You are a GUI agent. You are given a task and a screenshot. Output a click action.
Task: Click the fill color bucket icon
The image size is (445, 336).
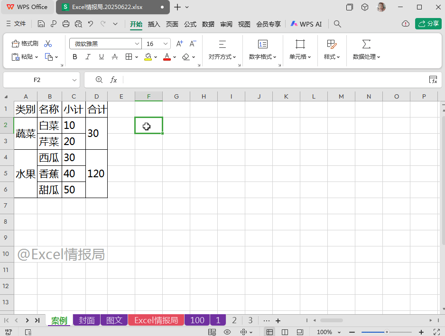148,56
